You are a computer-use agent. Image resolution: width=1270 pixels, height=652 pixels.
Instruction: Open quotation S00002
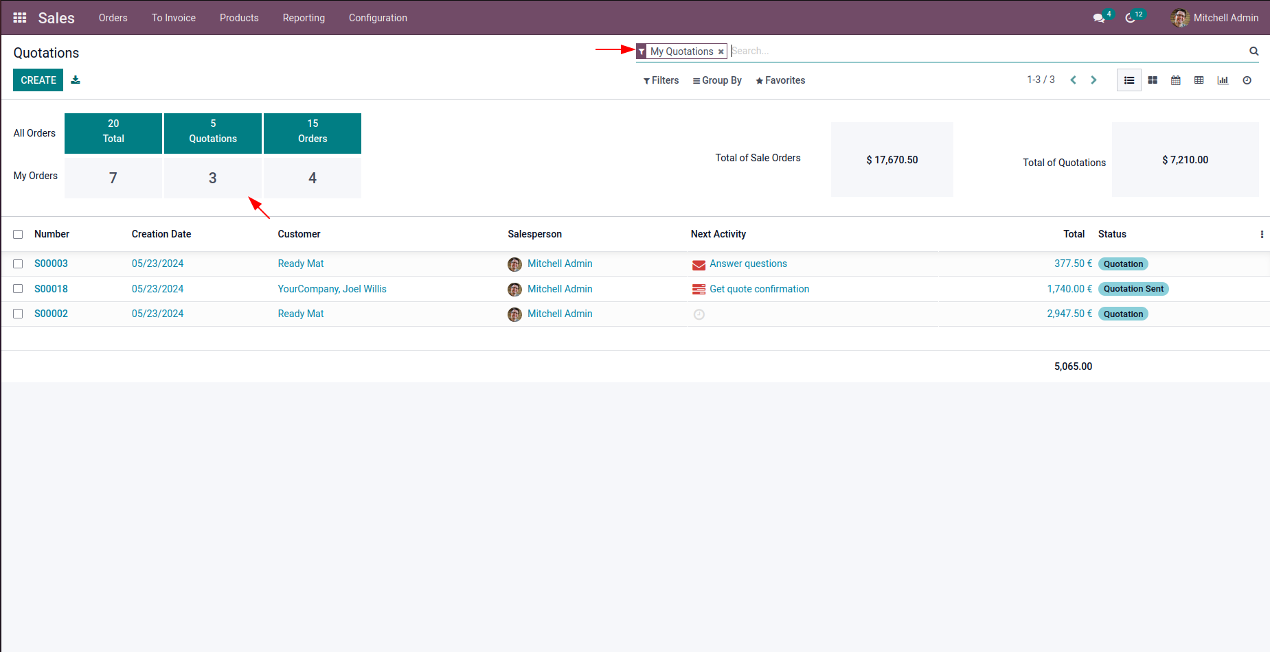[x=52, y=314]
